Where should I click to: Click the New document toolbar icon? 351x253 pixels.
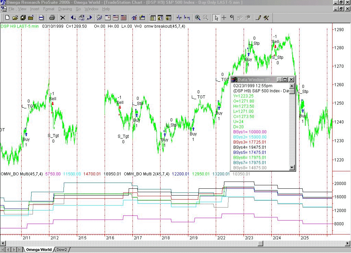click(7, 18)
